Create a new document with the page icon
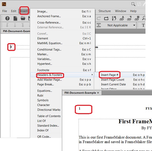 (x=15, y=18)
